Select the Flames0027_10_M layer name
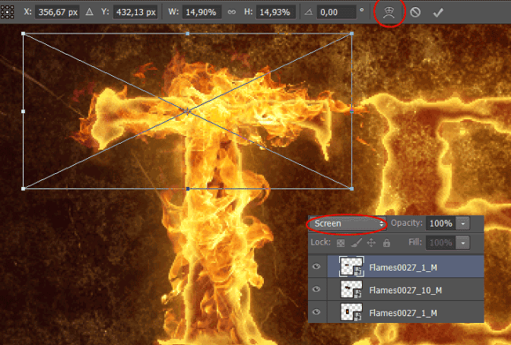 [x=405, y=290]
